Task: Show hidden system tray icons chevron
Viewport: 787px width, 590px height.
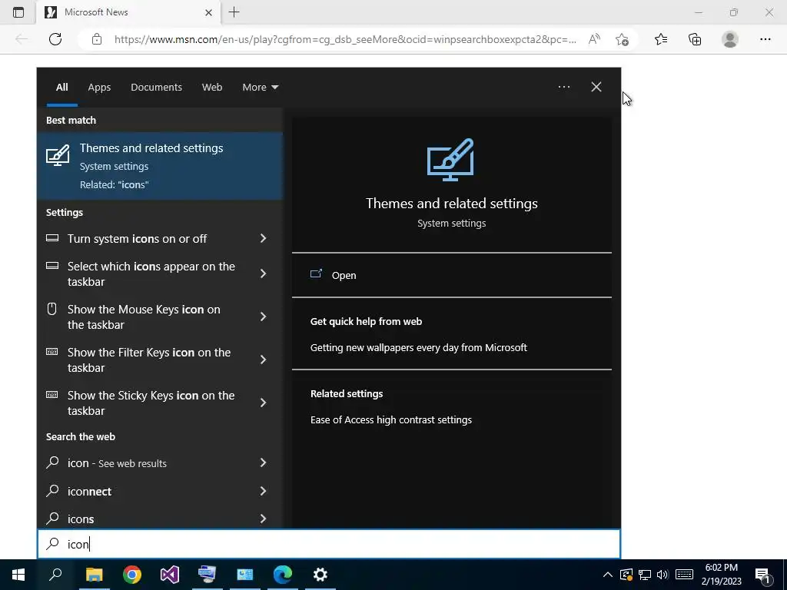Action: tap(607, 575)
